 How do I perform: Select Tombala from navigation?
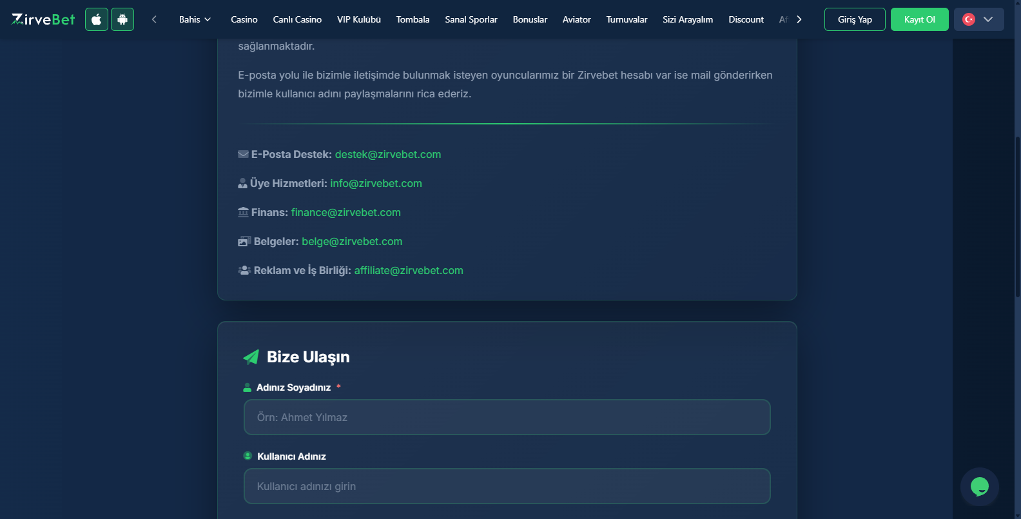pos(413,19)
